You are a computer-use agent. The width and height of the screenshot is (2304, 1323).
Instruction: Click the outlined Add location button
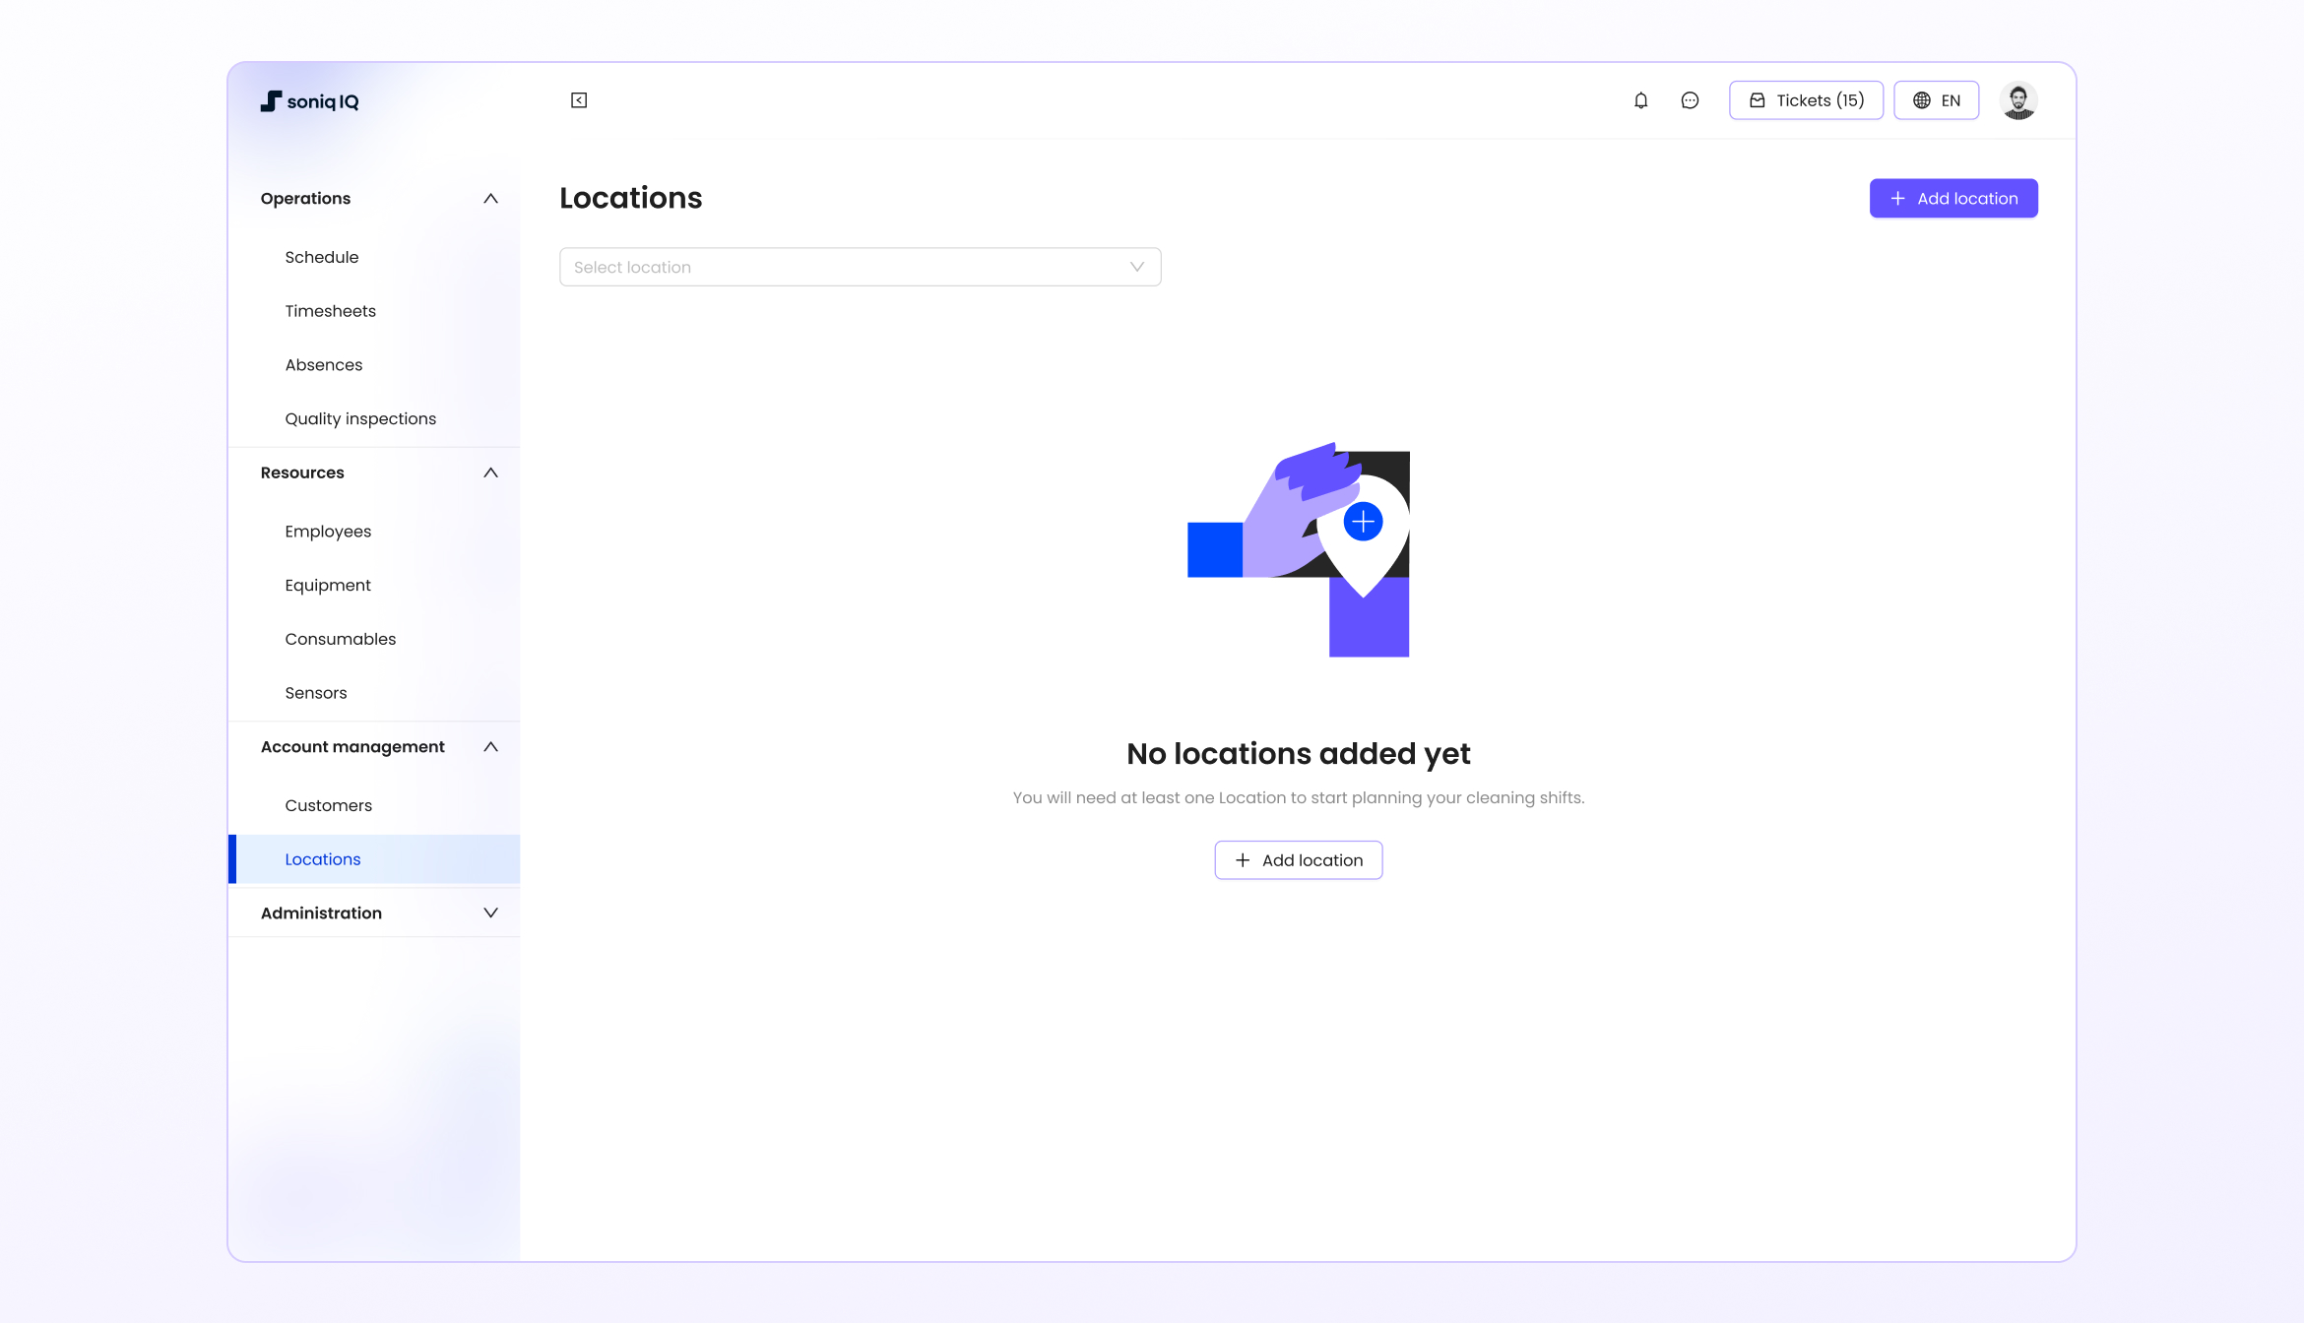(1298, 860)
